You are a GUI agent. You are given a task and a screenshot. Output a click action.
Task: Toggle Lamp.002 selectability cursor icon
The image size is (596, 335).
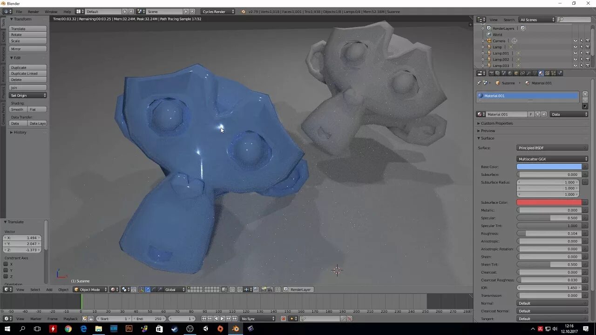tap(582, 60)
